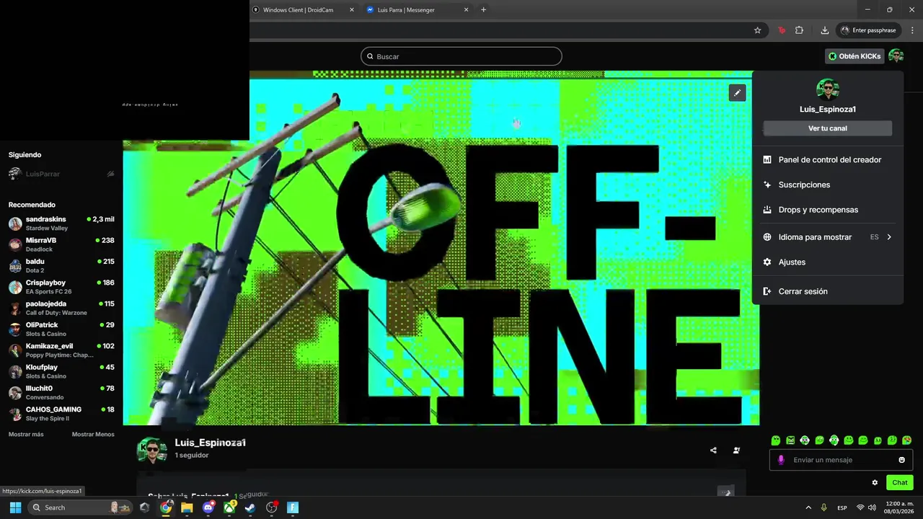The width and height of the screenshot is (923, 519).
Task: Open Steam from the taskbar
Action: pyautogui.click(x=250, y=507)
